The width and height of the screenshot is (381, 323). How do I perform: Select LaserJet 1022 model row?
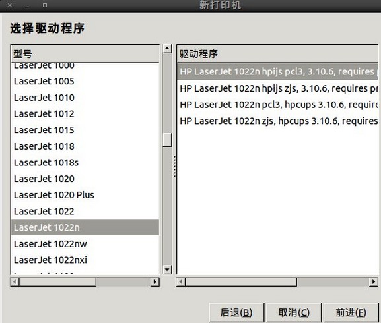pos(85,212)
